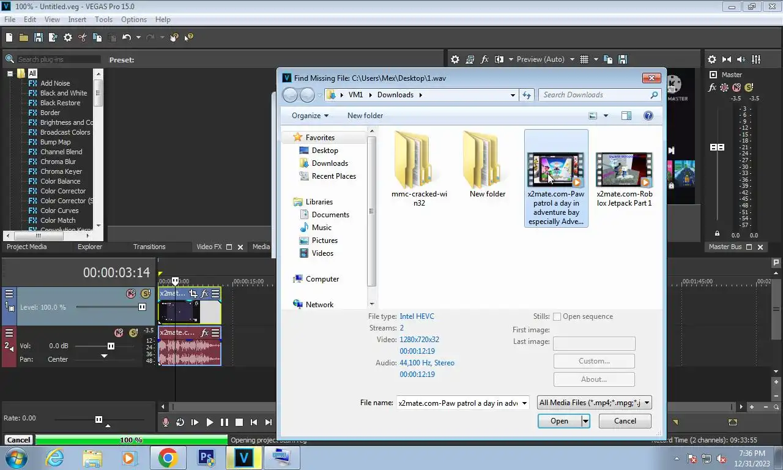Open the Mixing Console icon
The image size is (783, 470).
757,59
